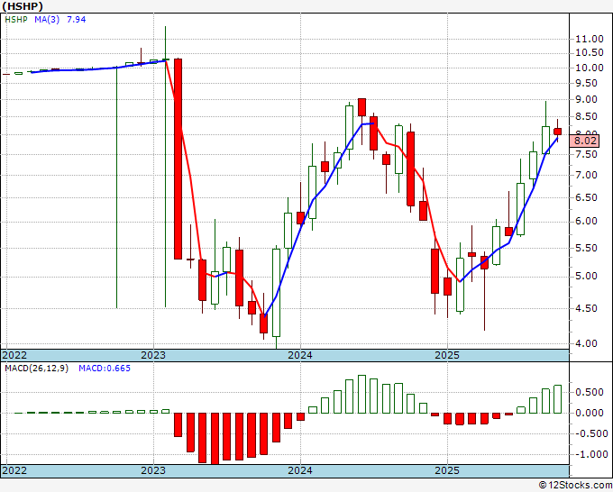Click the last green MACD histogram bar
This screenshot has height=492, width=613.
coord(557,399)
